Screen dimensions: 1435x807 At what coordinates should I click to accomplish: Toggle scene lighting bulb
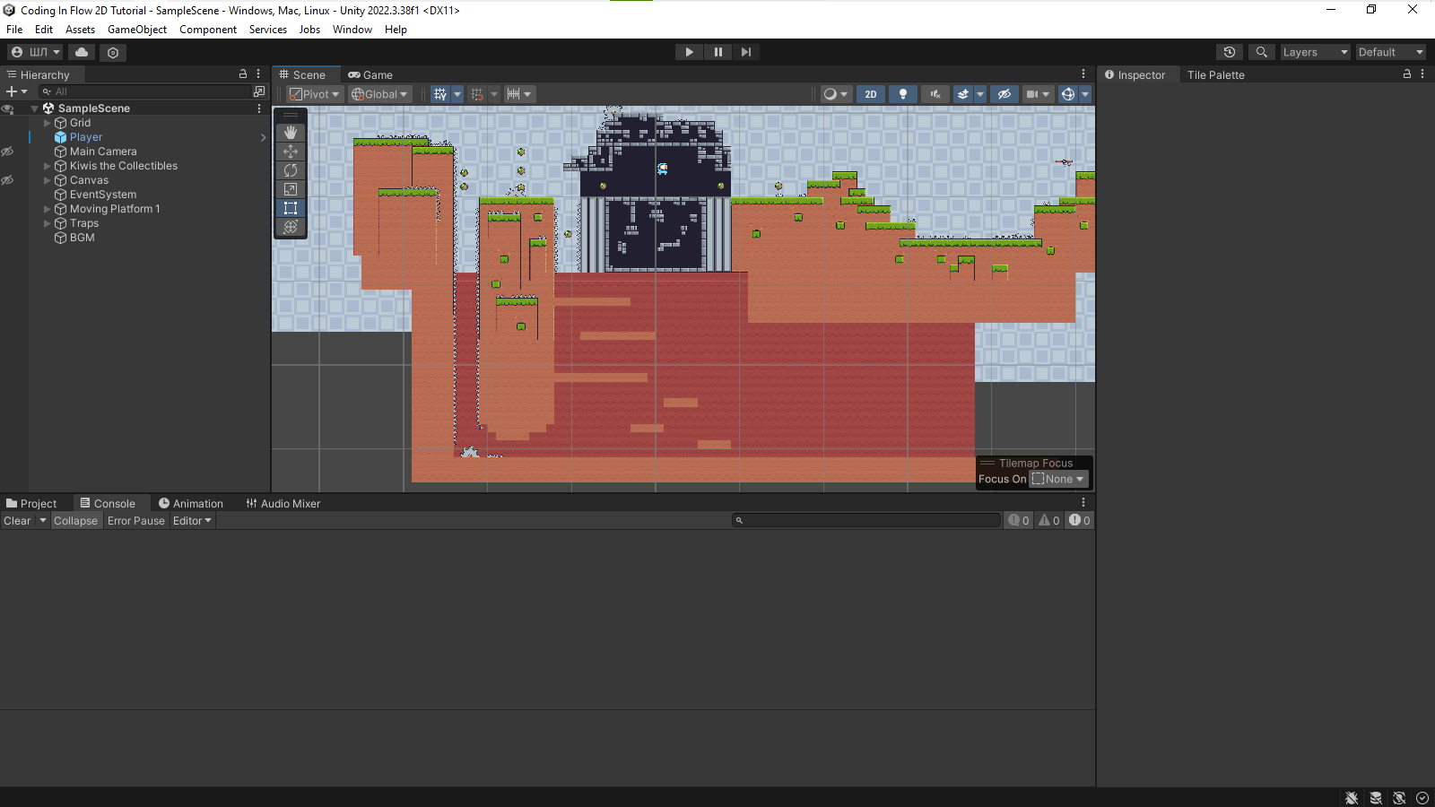click(903, 94)
